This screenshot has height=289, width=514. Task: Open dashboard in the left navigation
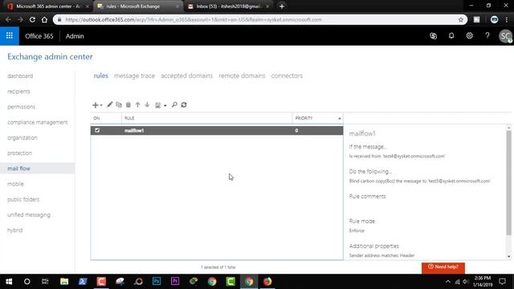click(20, 76)
